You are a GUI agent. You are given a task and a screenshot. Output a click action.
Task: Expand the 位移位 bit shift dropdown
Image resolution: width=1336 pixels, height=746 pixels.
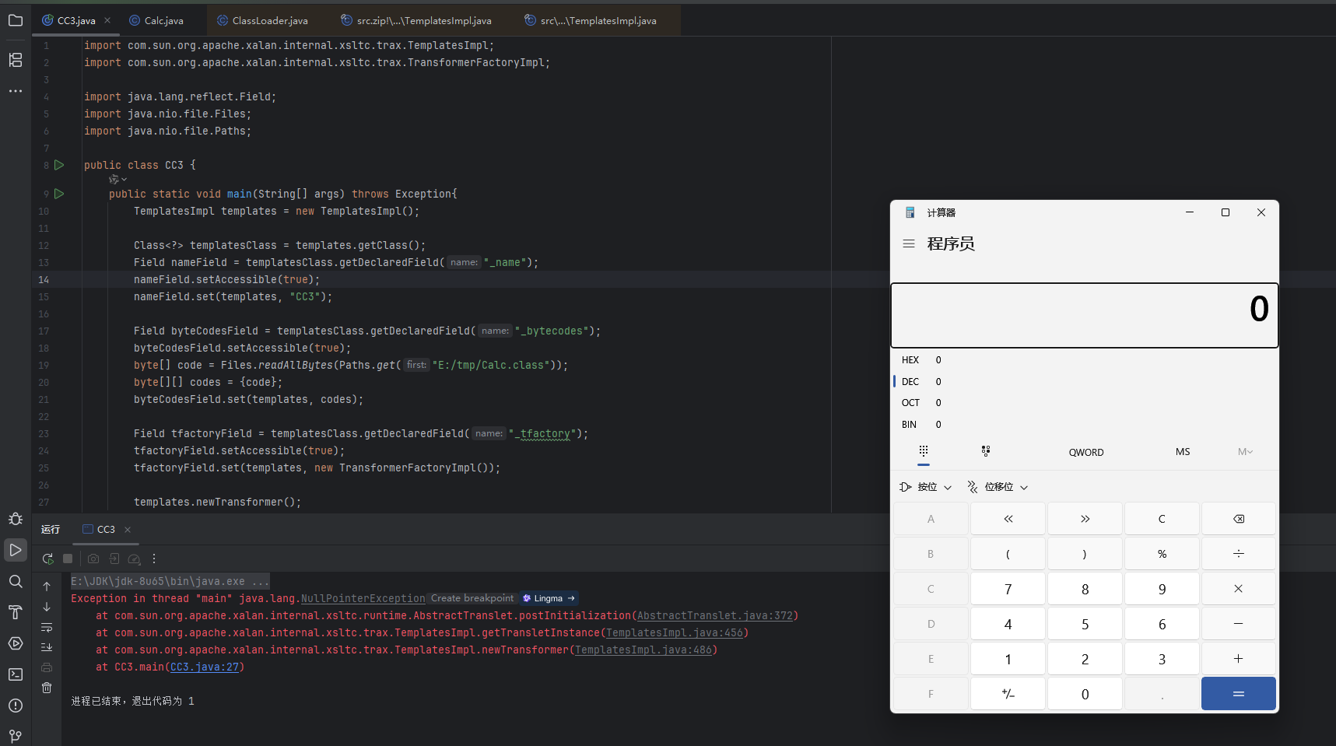(x=998, y=487)
